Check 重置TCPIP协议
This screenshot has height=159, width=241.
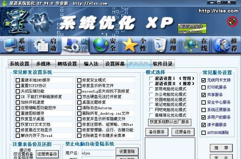click(x=18, y=86)
